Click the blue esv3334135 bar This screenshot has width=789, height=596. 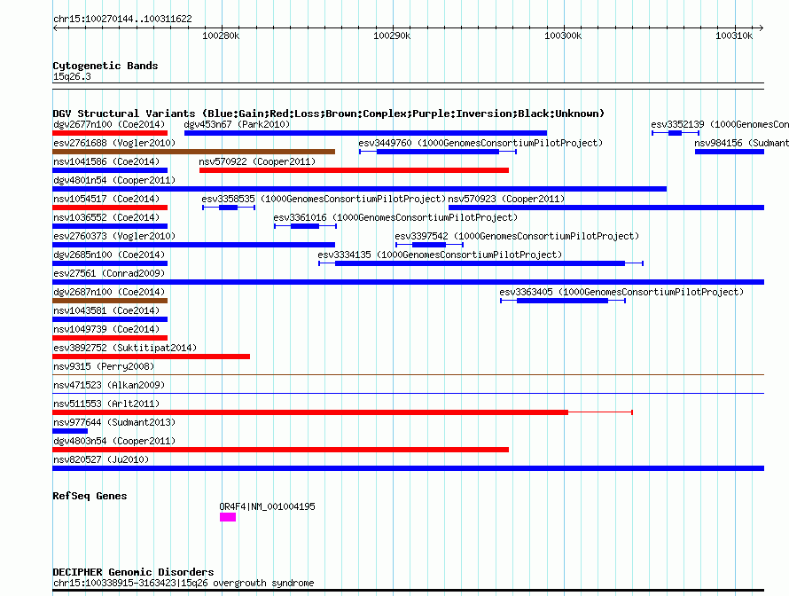(480, 263)
